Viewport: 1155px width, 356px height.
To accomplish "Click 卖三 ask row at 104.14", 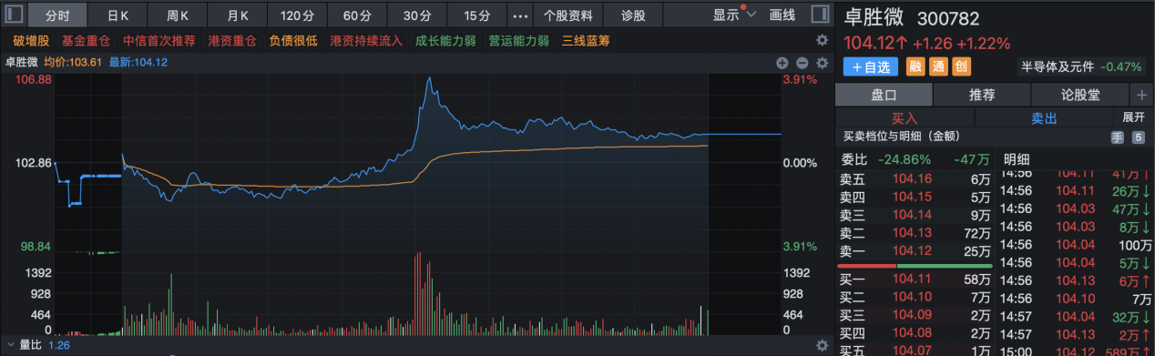I will point(915,215).
